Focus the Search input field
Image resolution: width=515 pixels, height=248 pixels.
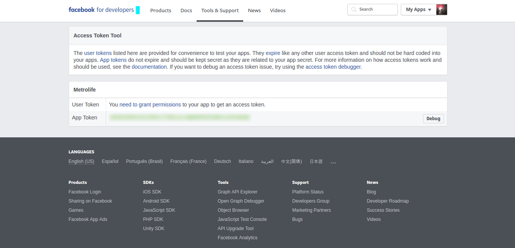point(373,10)
